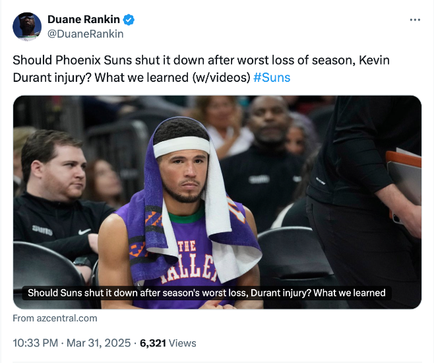Click the blue verified badge

tap(129, 20)
